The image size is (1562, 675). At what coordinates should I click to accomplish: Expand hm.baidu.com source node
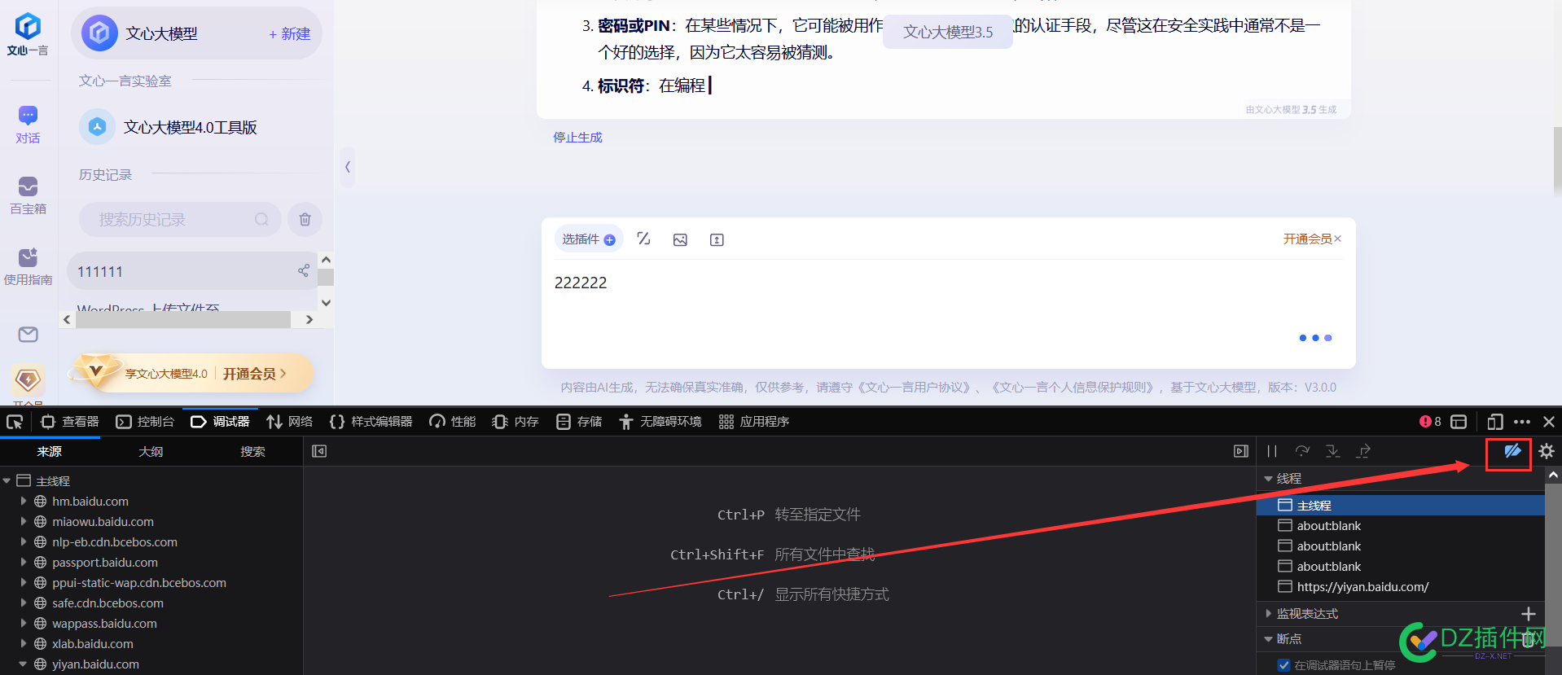tap(23, 502)
